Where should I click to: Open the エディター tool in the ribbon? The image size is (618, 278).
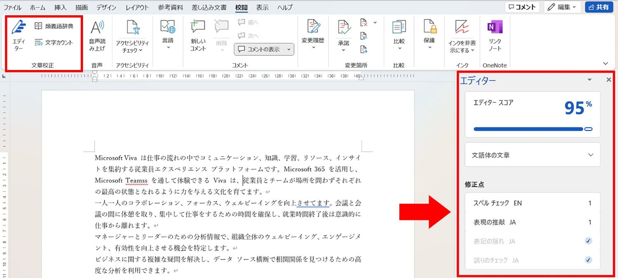click(19, 35)
